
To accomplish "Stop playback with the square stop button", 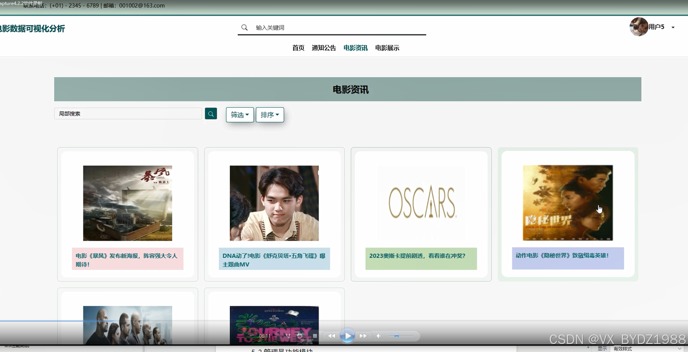I will [x=315, y=336].
